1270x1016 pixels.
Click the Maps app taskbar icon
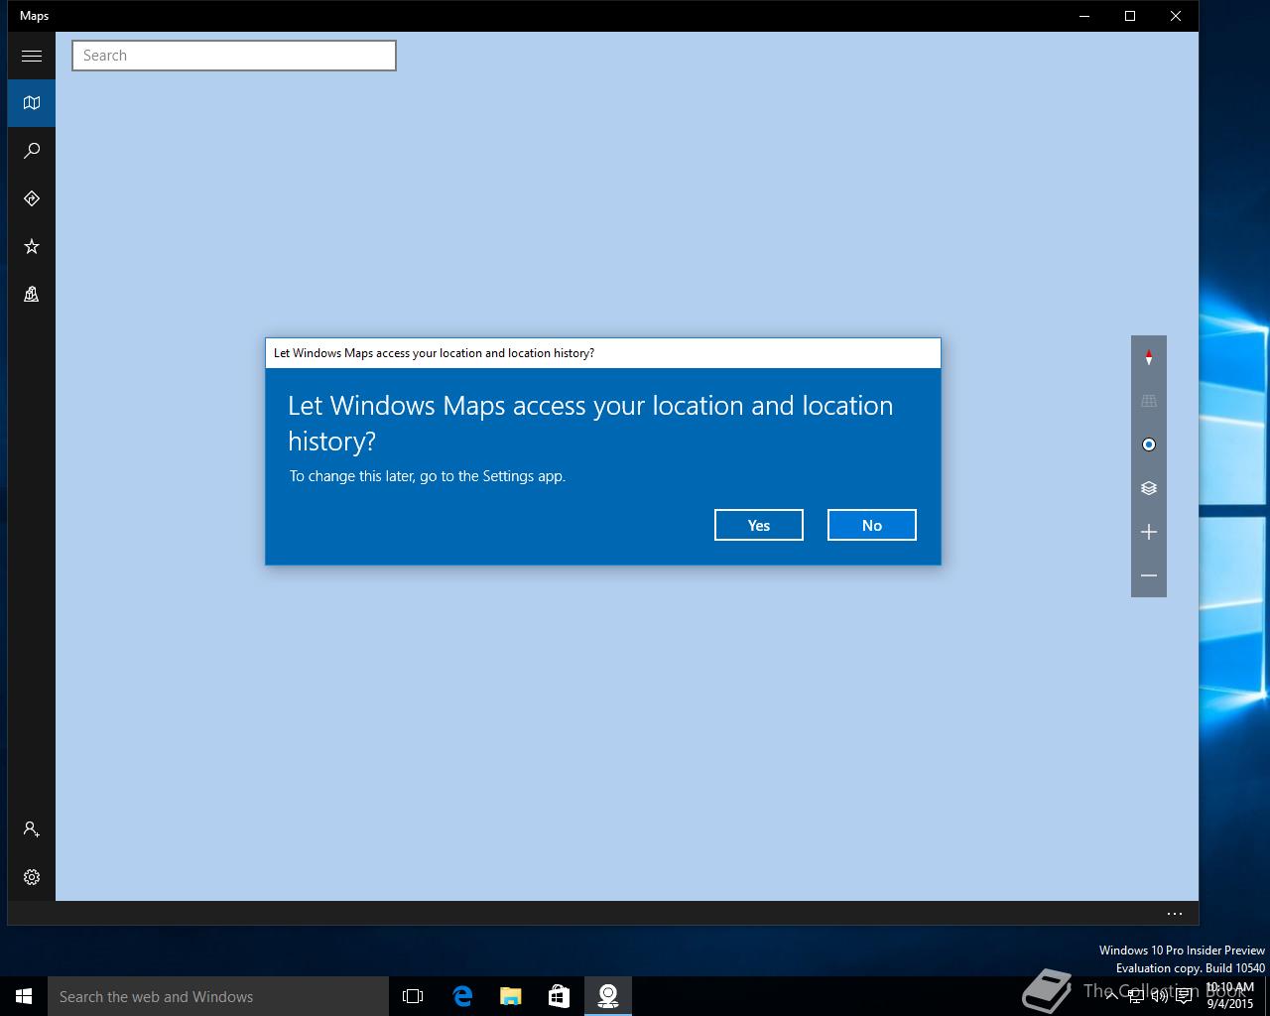[608, 996]
